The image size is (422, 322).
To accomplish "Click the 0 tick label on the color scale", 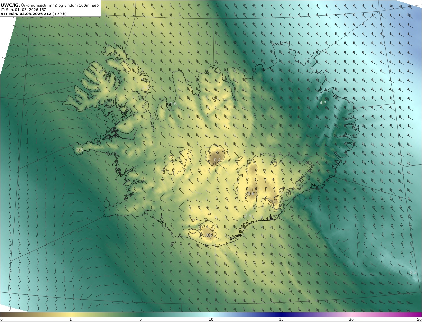I will click(1, 319).
